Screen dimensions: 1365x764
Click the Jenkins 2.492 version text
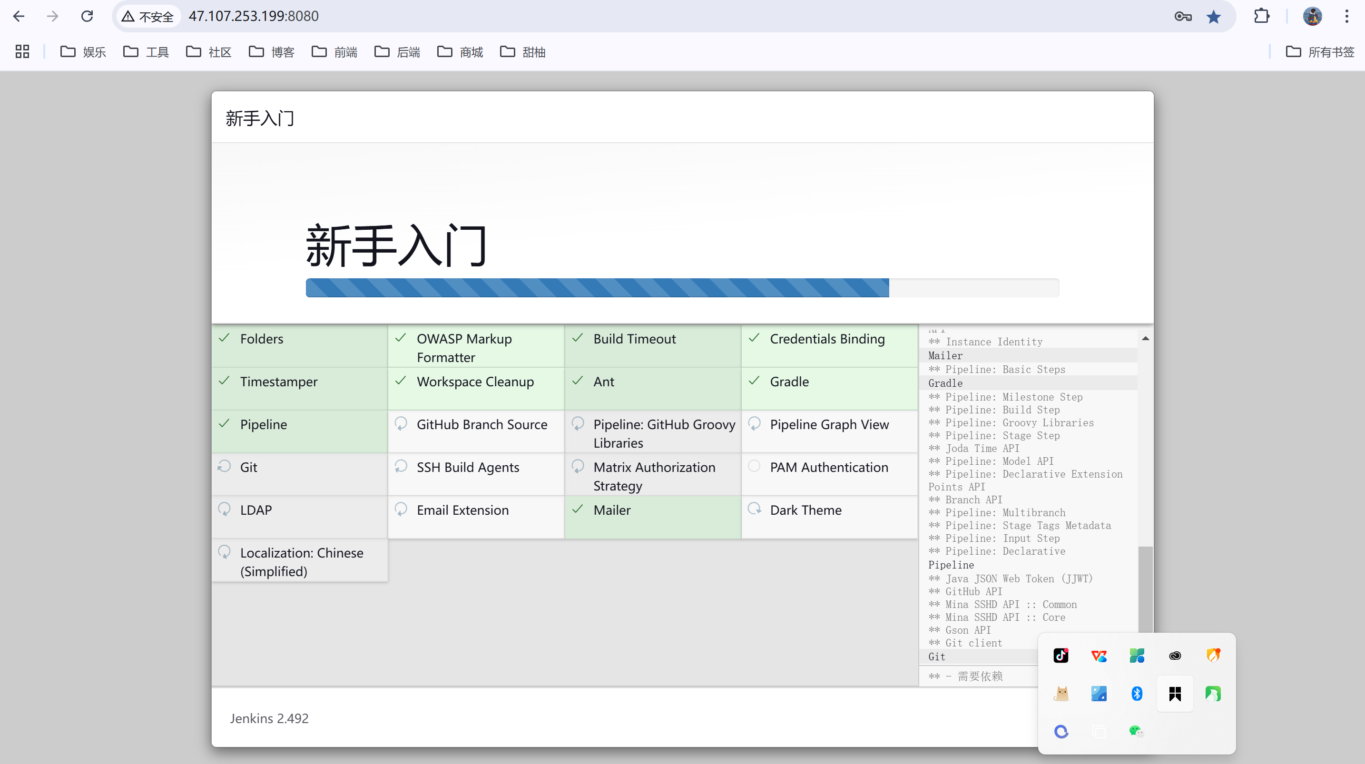(x=269, y=718)
